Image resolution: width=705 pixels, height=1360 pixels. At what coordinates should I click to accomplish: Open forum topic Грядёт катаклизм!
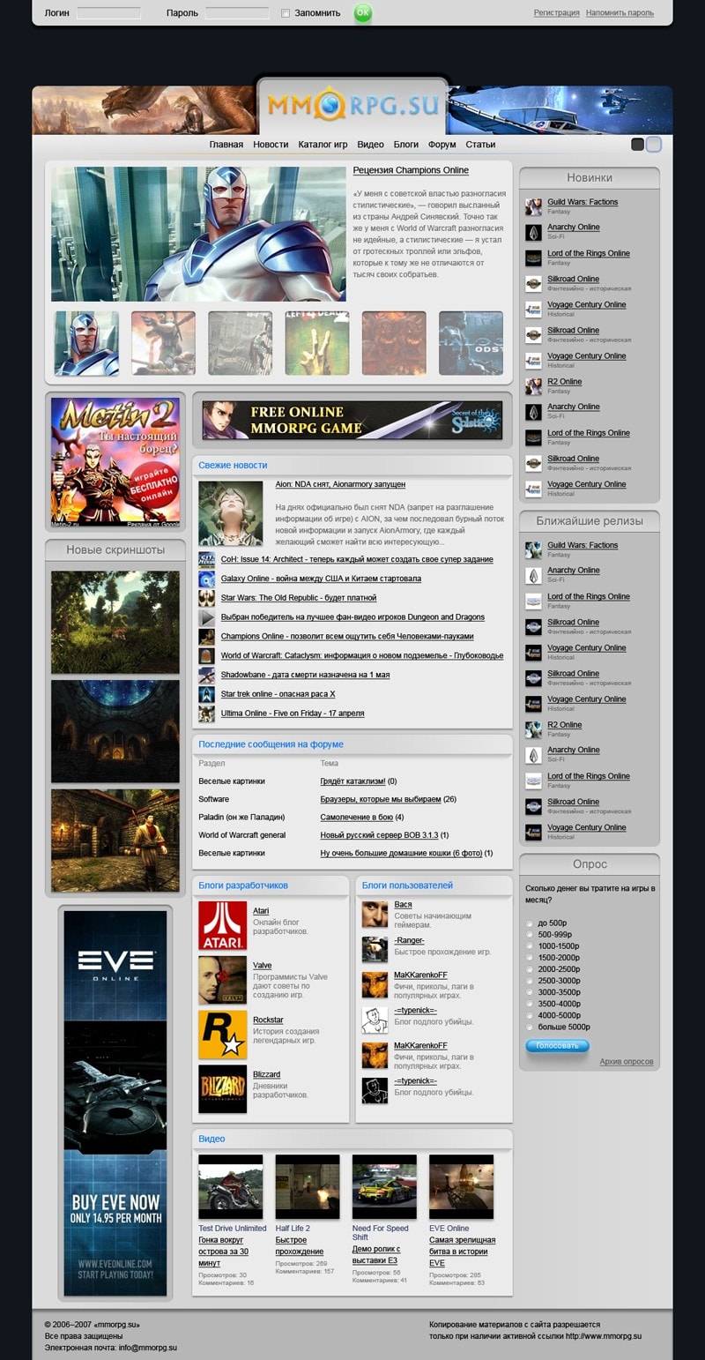(x=352, y=781)
